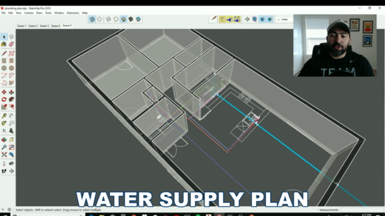Select the Look Around eye tool
This screenshot has width=385, height=216.
coord(11,164)
